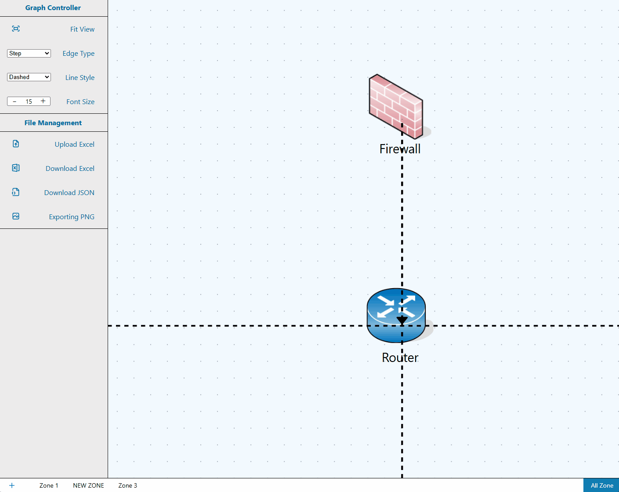Click the Exporting PNG image icon
The height and width of the screenshot is (492, 619).
(x=16, y=217)
